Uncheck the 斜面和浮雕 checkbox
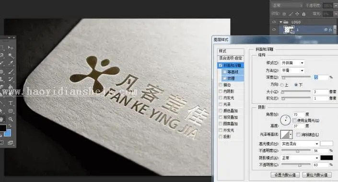Image resolution: width=338 pixels, height=182 pixels. 221,65
